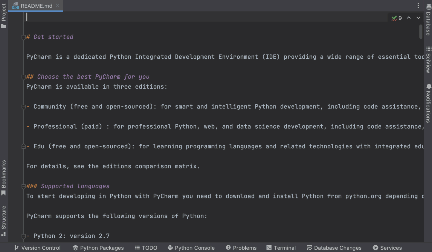This screenshot has height=252, width=432.
Task: Click the editor vertical scrollbar thumb
Action: click(x=421, y=31)
